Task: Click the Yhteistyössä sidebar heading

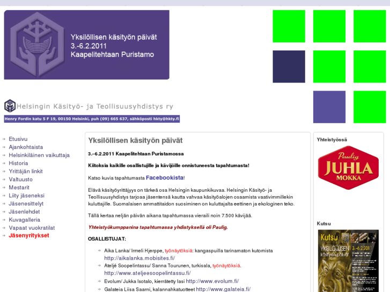Action: pyautogui.click(x=332, y=140)
